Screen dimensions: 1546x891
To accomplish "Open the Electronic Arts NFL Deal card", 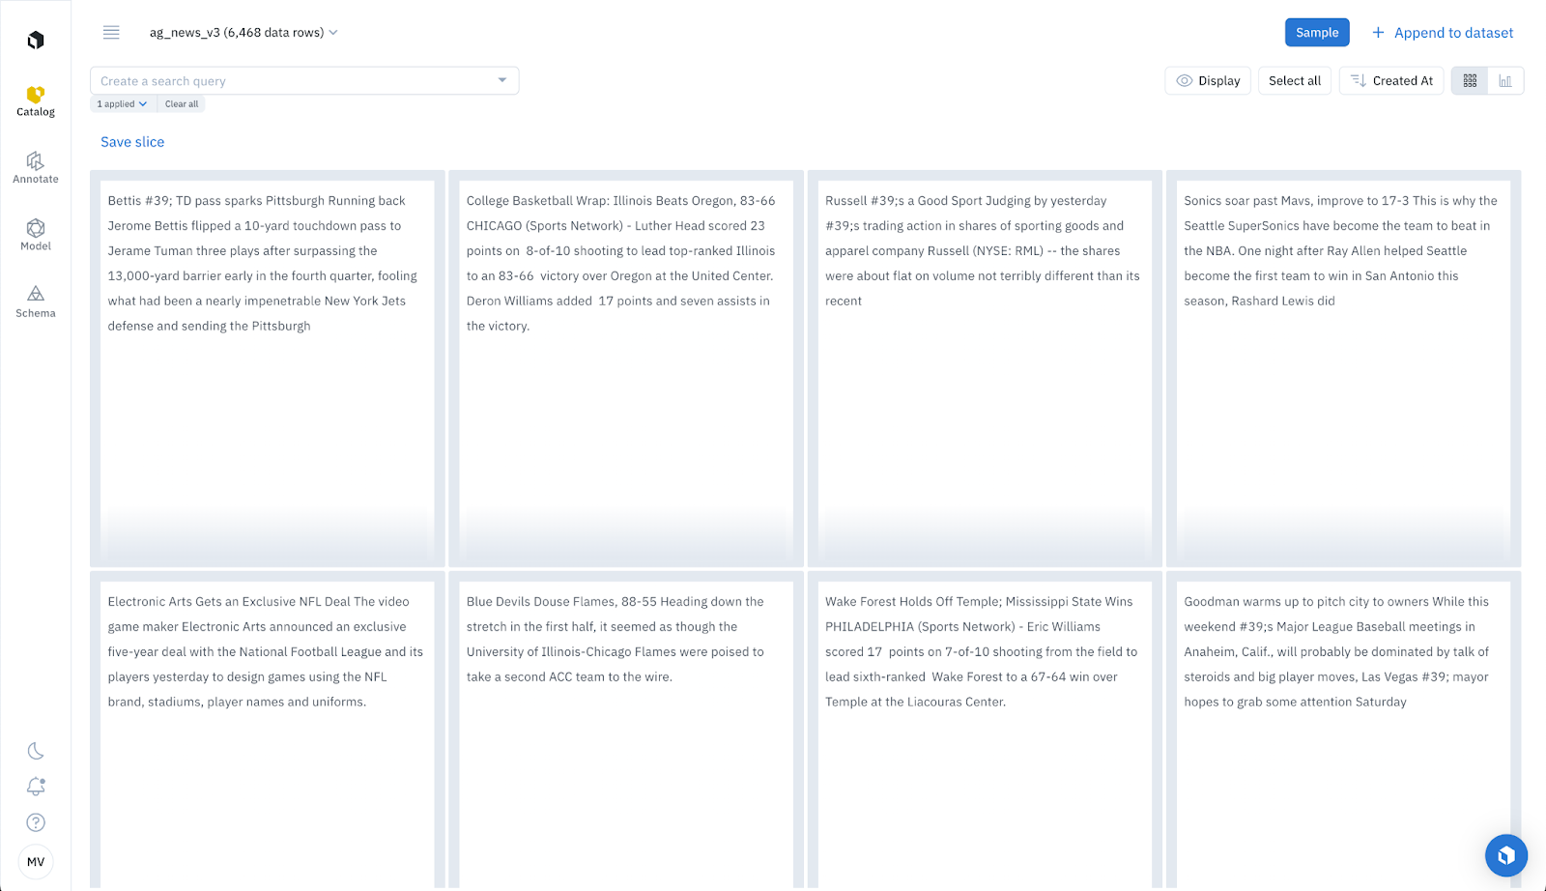I will (268, 731).
